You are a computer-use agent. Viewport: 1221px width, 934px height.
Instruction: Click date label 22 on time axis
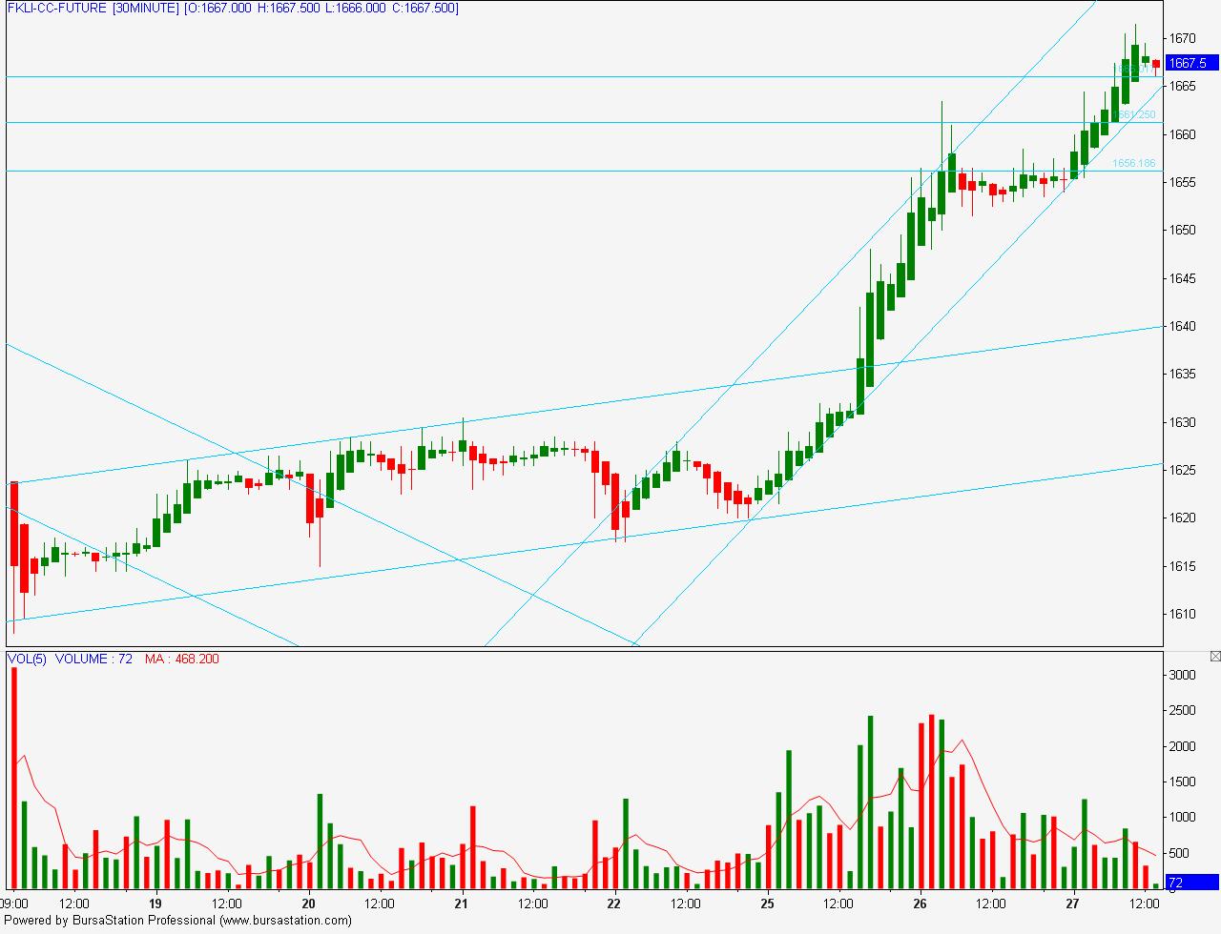coord(614,904)
